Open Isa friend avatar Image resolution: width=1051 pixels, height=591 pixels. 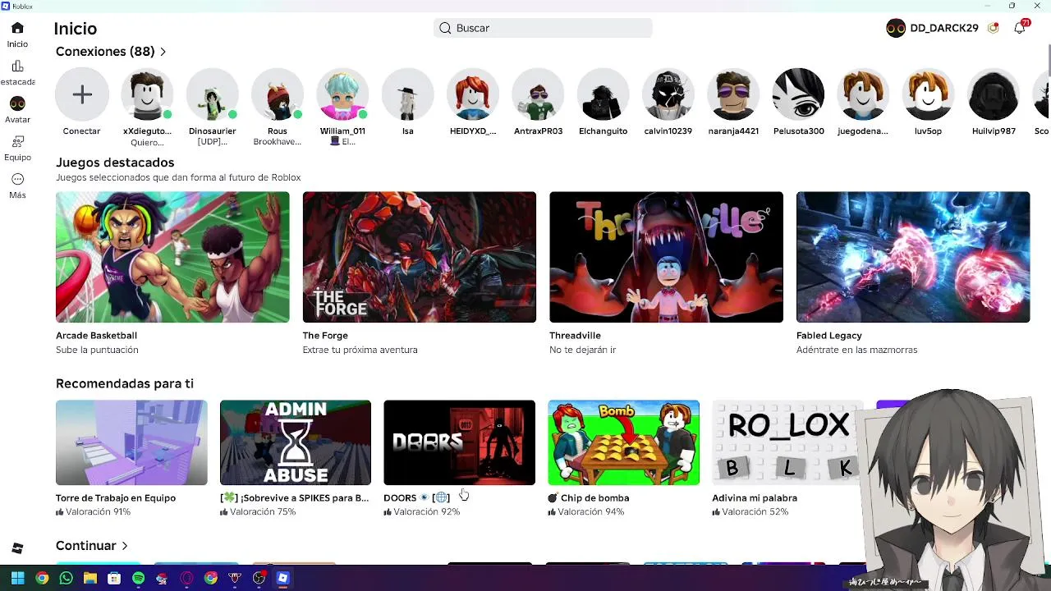(407, 94)
